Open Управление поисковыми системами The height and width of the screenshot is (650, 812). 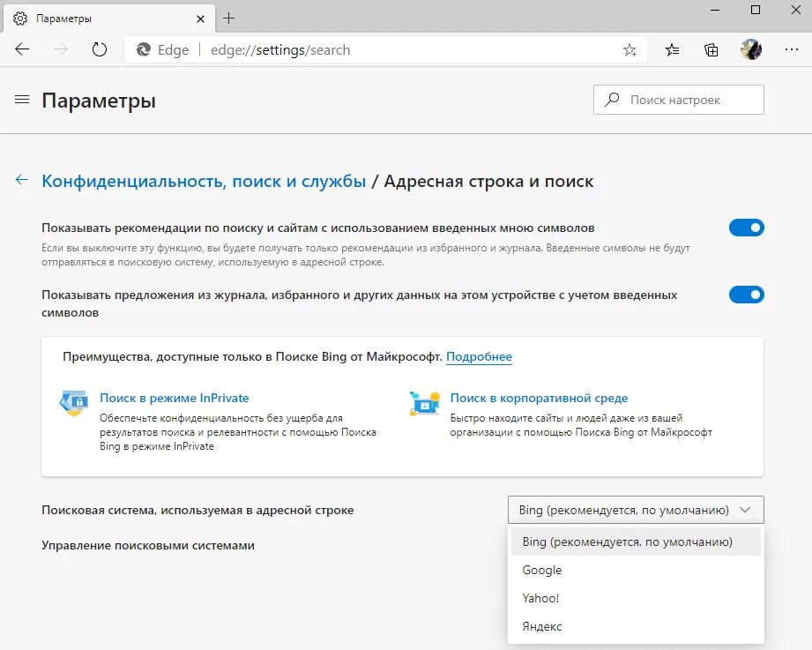tap(148, 545)
